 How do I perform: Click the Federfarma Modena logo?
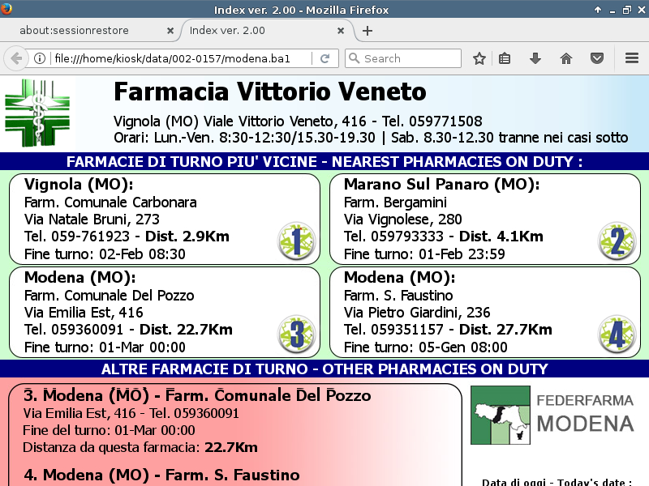[x=552, y=415]
